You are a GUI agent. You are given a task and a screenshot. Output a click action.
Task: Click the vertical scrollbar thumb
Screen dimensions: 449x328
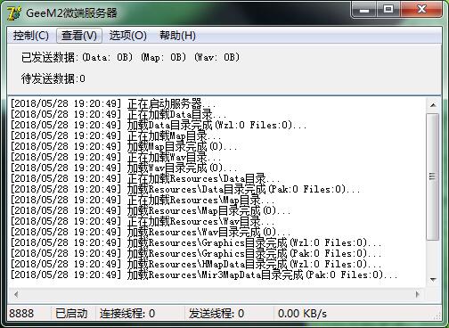click(x=433, y=176)
